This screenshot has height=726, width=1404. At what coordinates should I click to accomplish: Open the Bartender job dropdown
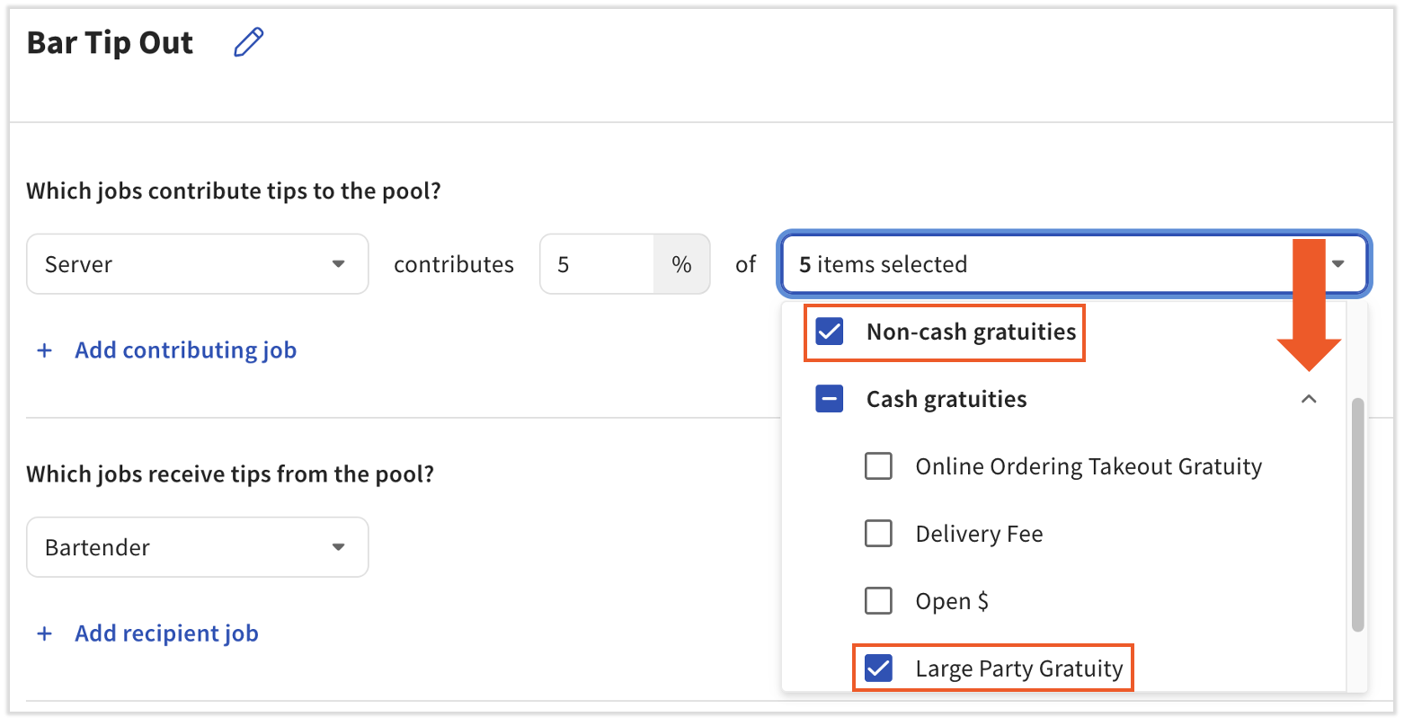[x=180, y=547]
